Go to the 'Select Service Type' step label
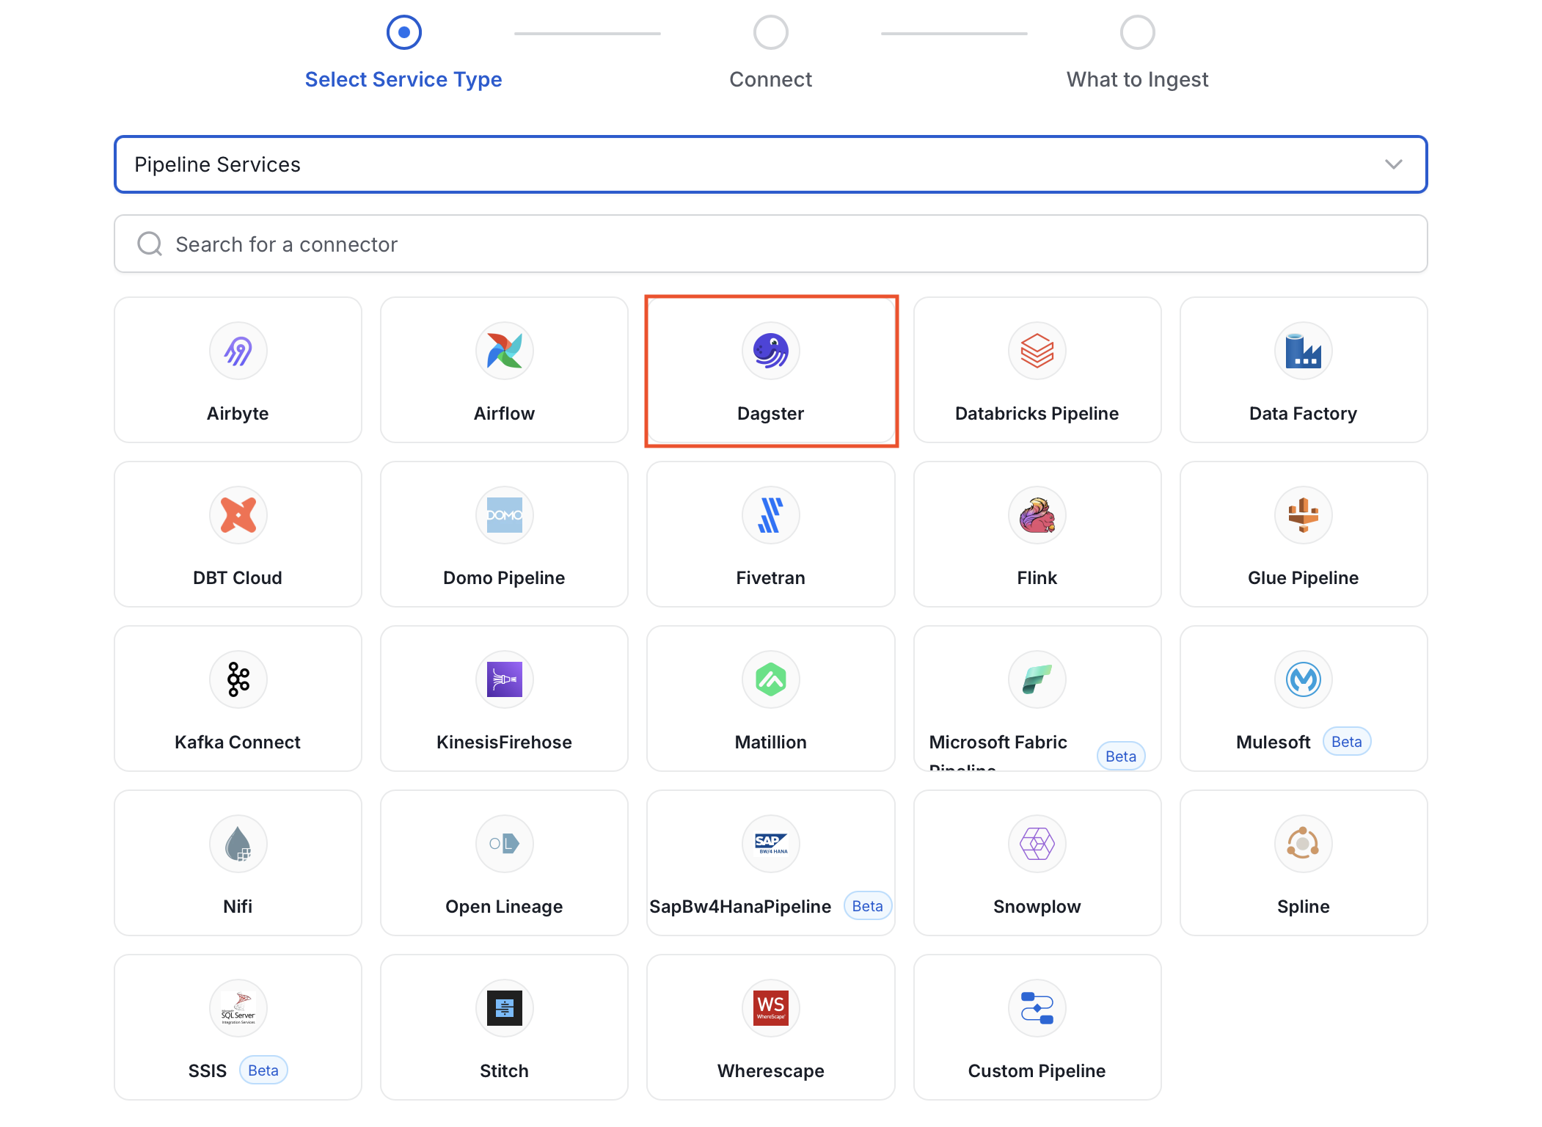The width and height of the screenshot is (1542, 1127). [x=403, y=79]
